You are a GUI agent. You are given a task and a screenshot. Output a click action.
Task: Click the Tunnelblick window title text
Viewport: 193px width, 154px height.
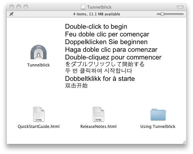coord(99,7)
